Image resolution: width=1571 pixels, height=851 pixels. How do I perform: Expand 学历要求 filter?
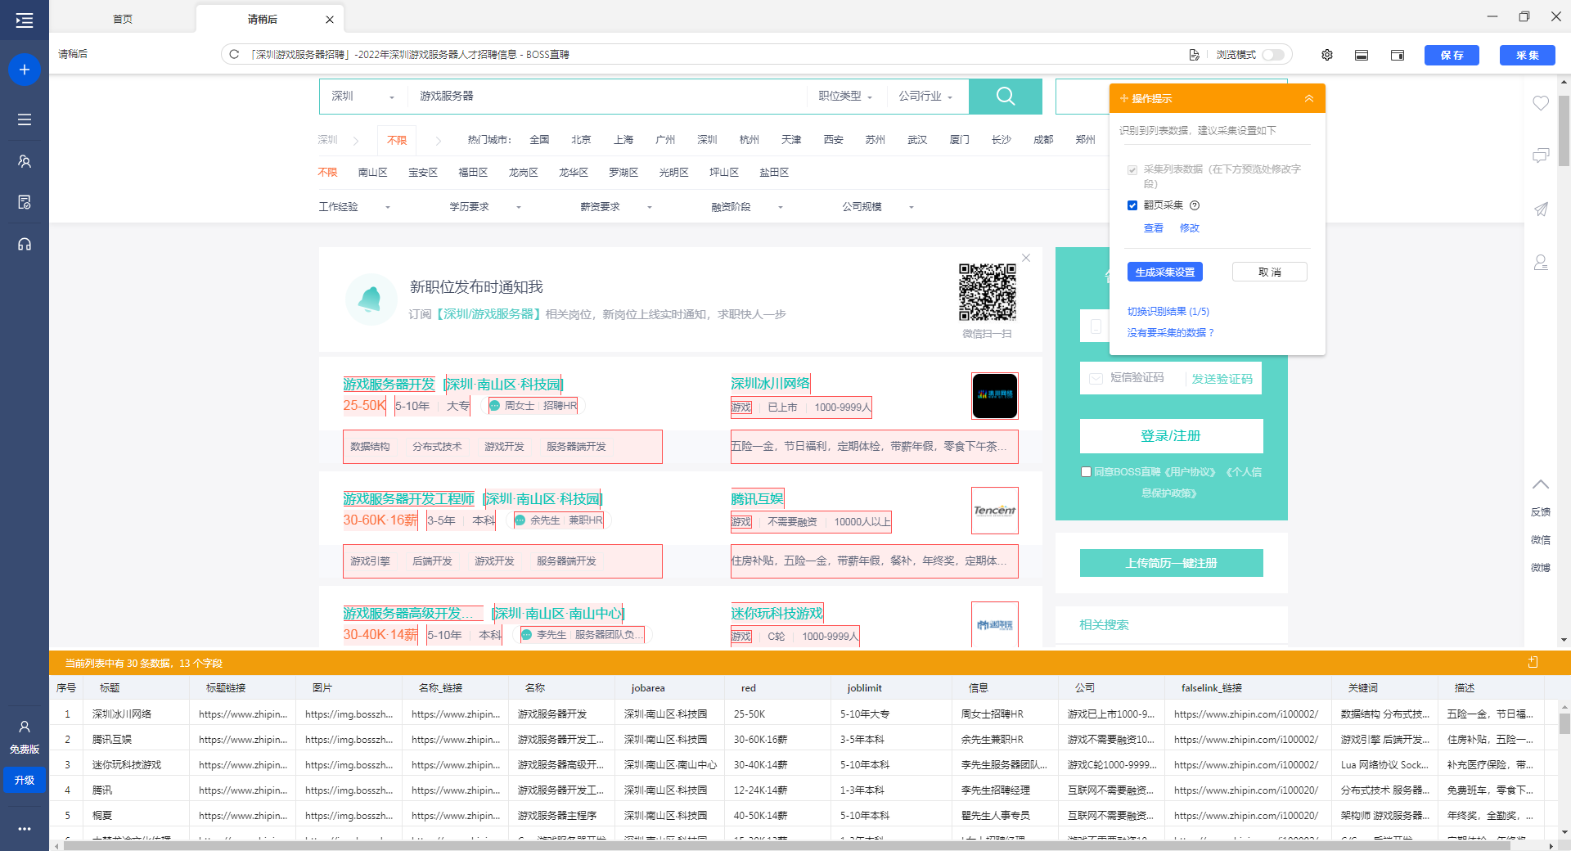(485, 207)
